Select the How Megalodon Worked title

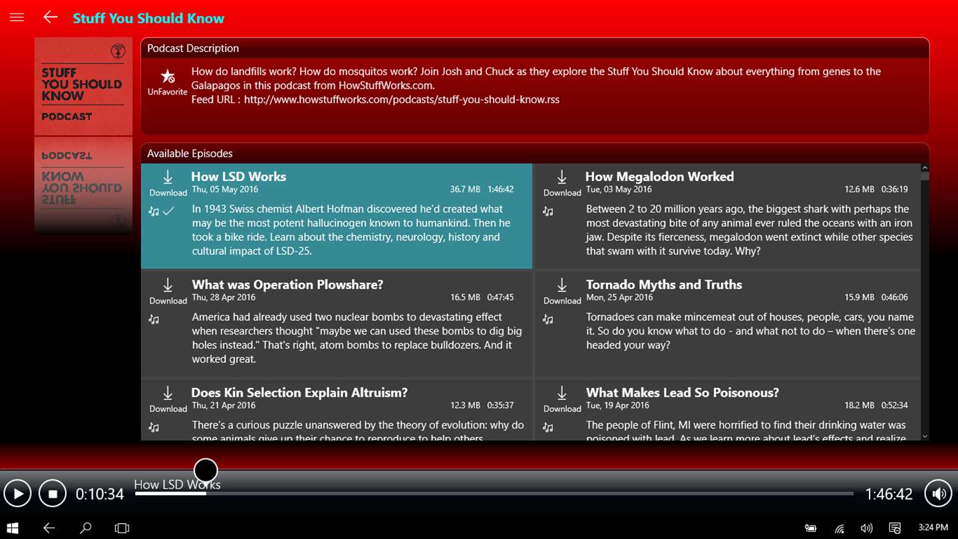[659, 176]
